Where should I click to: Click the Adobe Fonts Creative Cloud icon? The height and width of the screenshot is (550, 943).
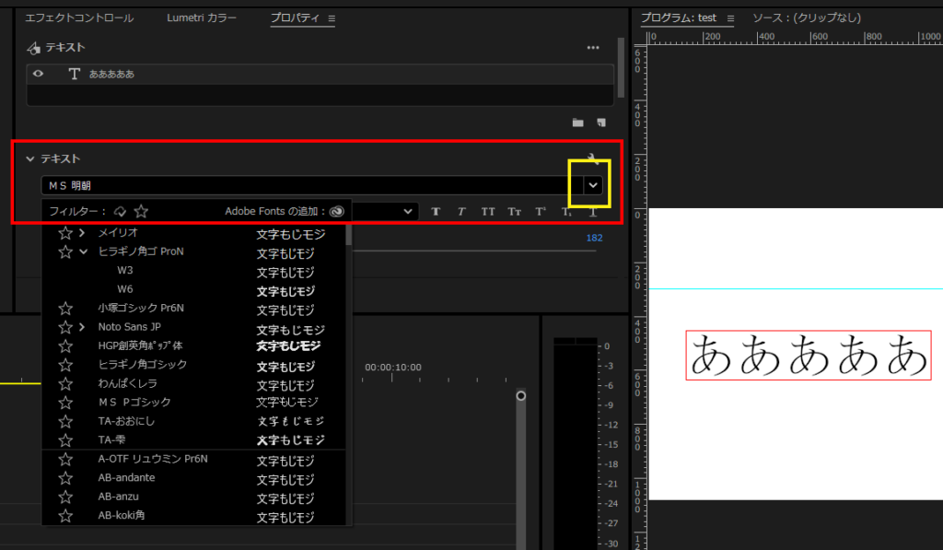[336, 211]
